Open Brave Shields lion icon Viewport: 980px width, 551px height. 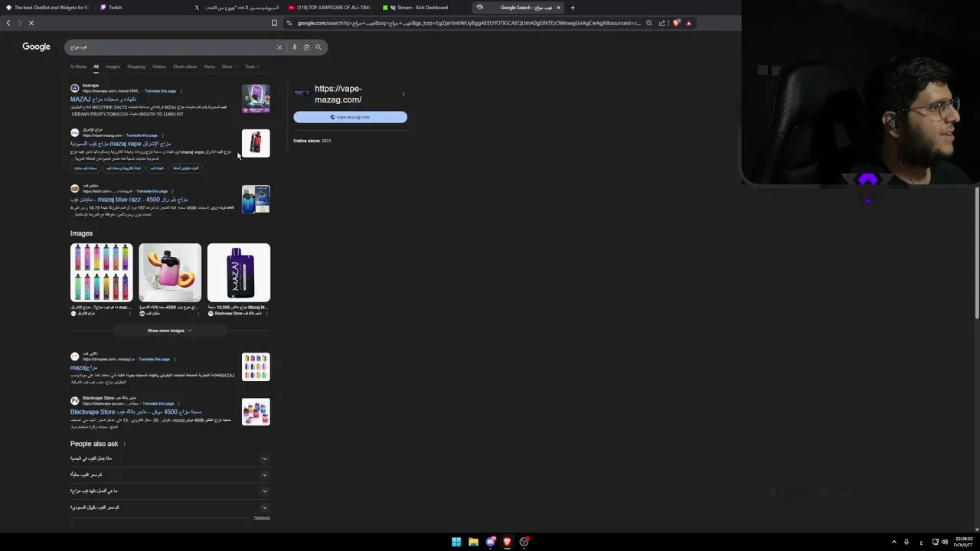point(677,23)
